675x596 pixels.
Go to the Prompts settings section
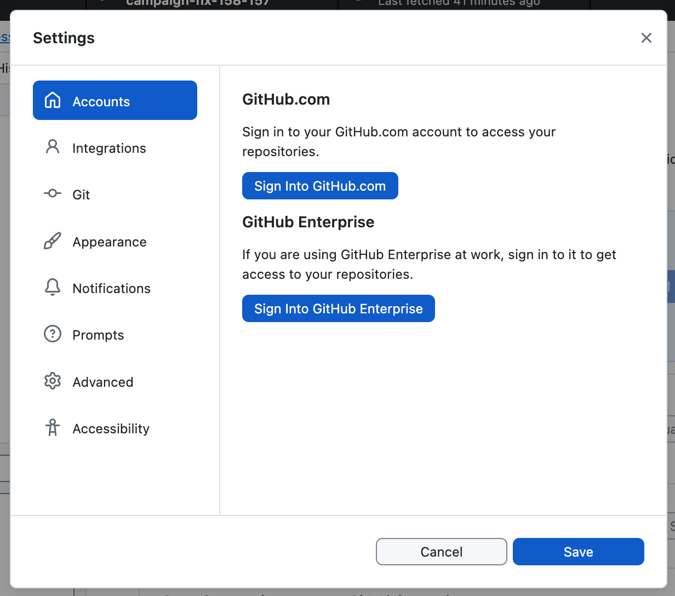(x=98, y=335)
